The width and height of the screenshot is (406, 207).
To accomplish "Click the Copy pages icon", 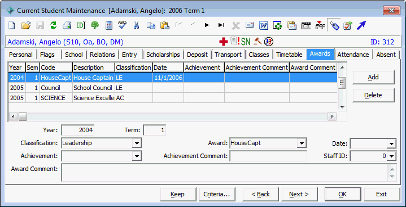I will click(x=151, y=25).
